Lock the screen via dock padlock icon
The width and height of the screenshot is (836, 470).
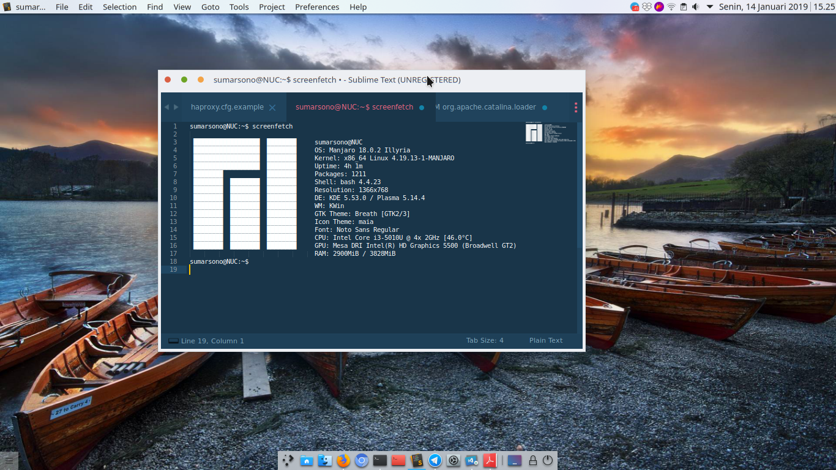(533, 460)
